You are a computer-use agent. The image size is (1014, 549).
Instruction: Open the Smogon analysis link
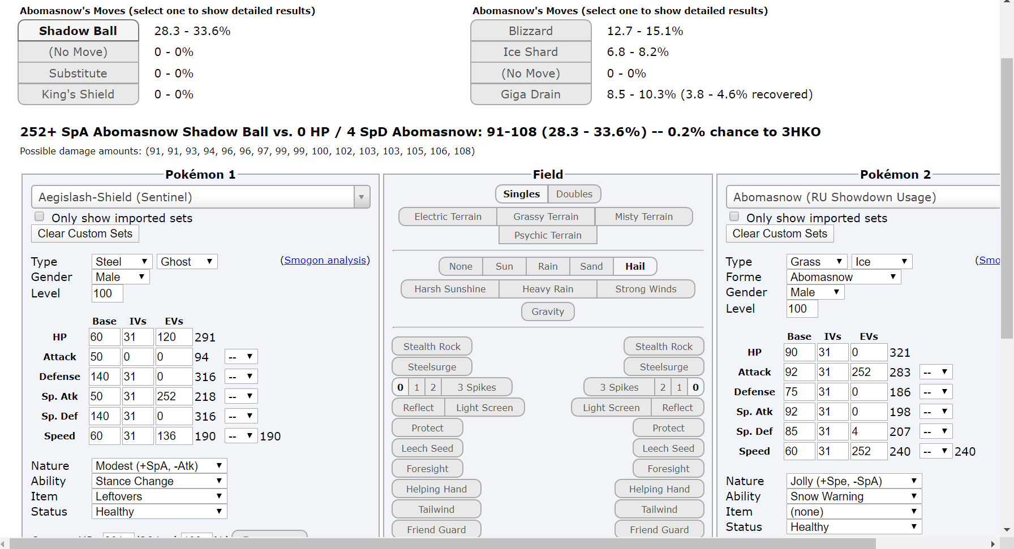point(325,260)
